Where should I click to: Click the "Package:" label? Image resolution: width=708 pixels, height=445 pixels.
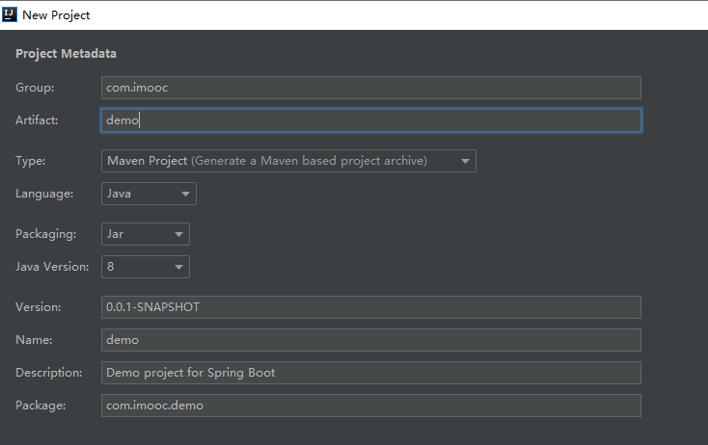coord(41,406)
